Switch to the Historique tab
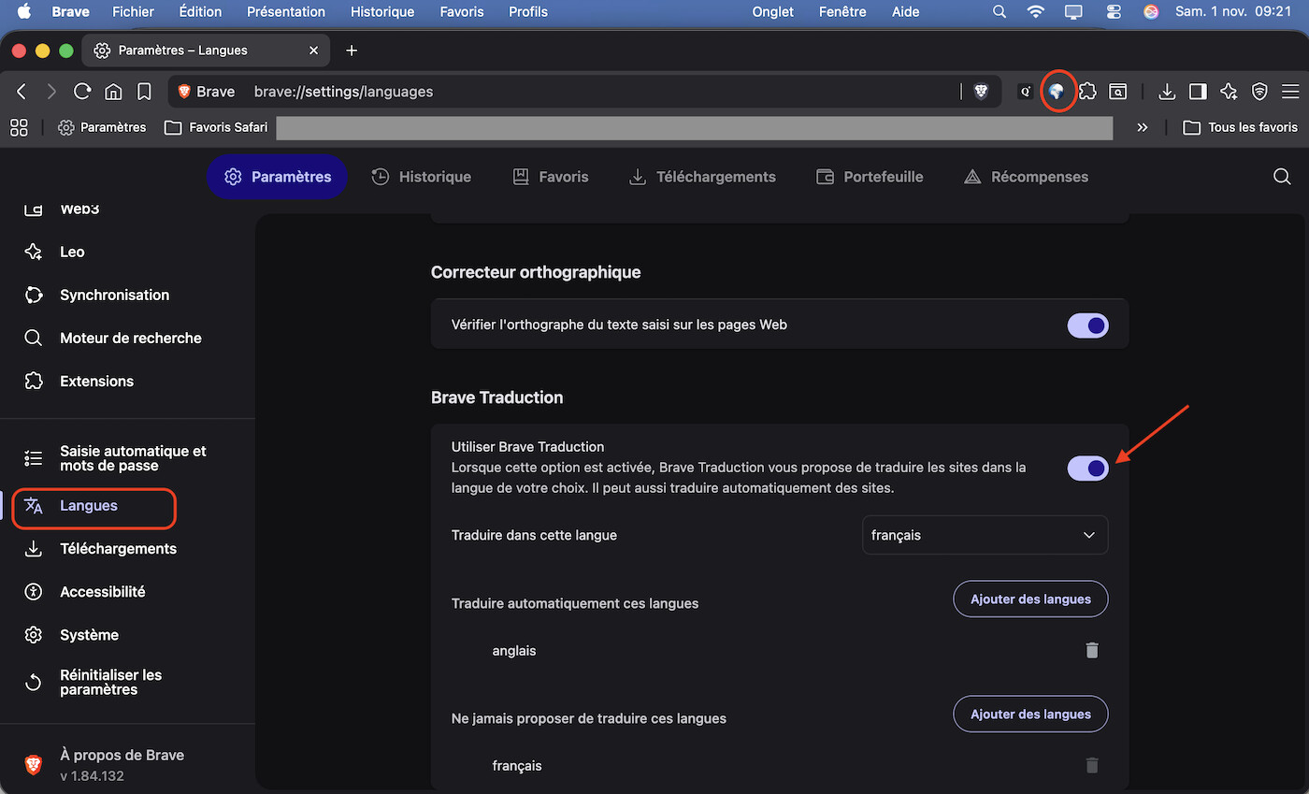Viewport: 1309px width, 794px height. [421, 177]
